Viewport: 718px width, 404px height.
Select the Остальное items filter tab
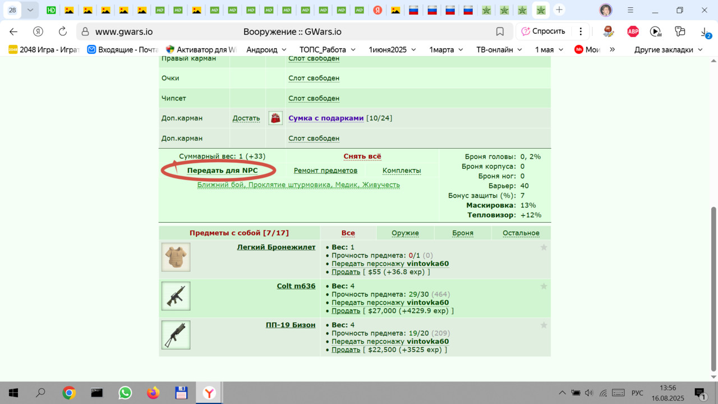pos(521,233)
